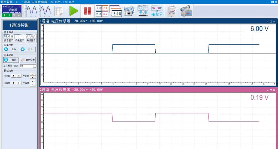The width and height of the screenshot is (278, 149).
Task: Click X缩放 right arrow button
Action: (19, 83)
